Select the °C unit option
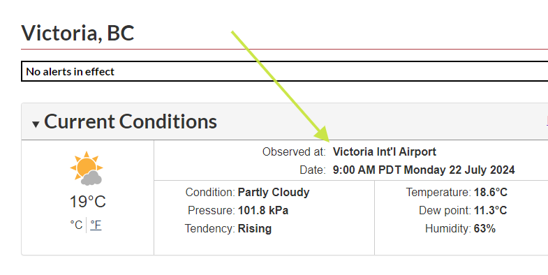This screenshot has width=548, height=275. (76, 225)
